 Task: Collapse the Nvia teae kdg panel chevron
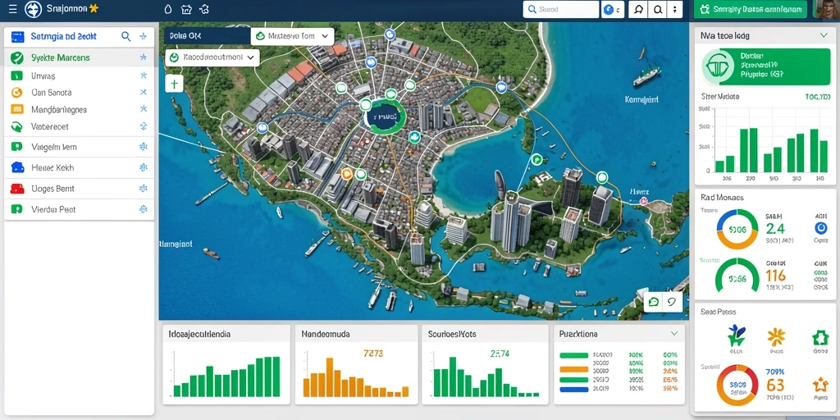(824, 35)
